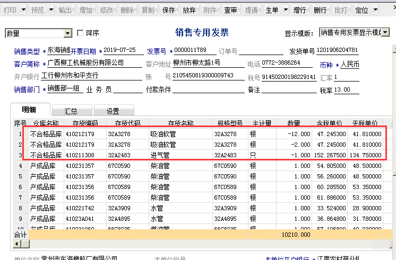This screenshot has height=260, width=396.
Task: Click the empty 付款条件 field
Action: click(x=209, y=89)
